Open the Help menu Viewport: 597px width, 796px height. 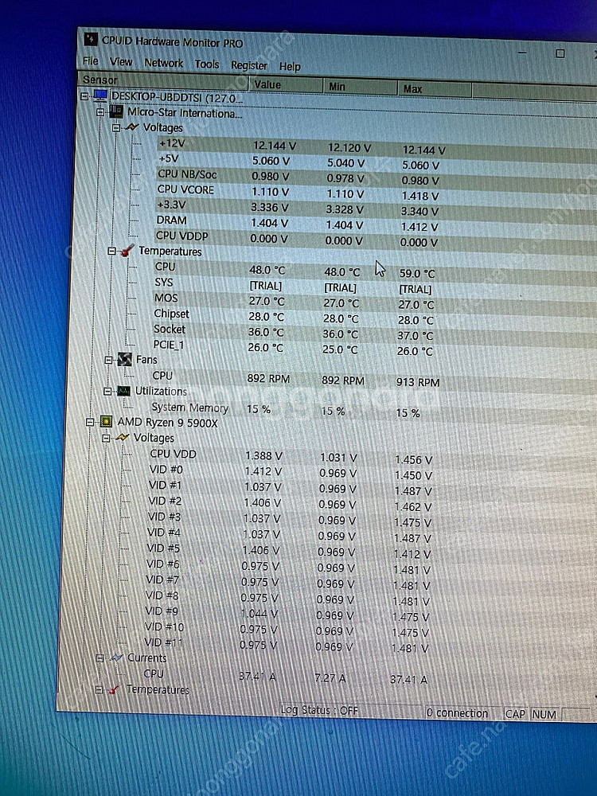click(290, 67)
